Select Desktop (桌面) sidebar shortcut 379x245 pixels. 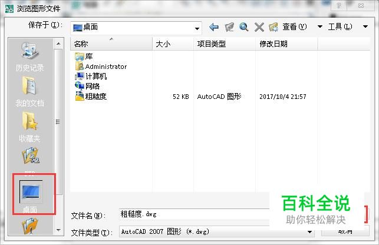pyautogui.click(x=30, y=196)
